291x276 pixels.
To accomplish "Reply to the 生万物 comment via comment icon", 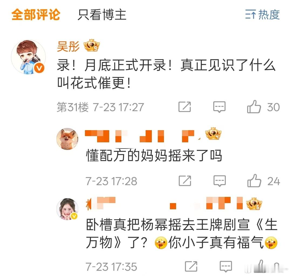I will [x=226, y=267].
